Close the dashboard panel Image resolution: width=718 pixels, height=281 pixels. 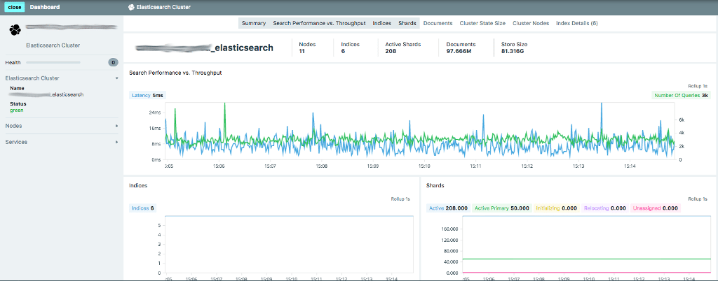pos(15,7)
